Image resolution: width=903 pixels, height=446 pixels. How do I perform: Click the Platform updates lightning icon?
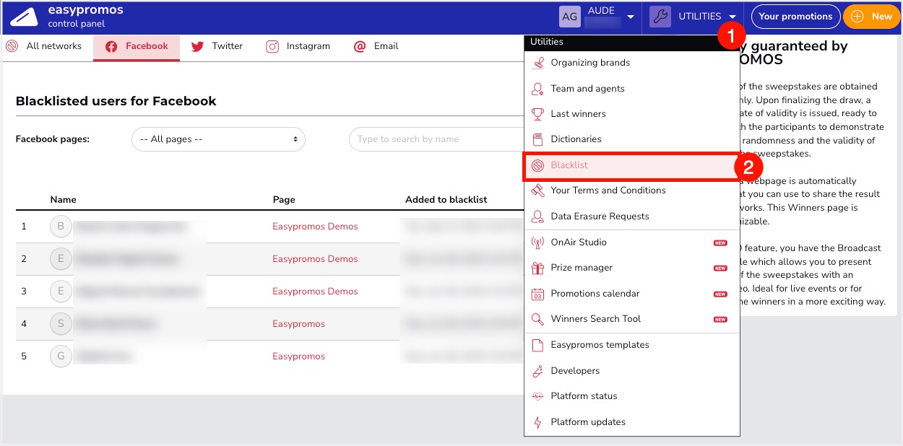(x=537, y=422)
